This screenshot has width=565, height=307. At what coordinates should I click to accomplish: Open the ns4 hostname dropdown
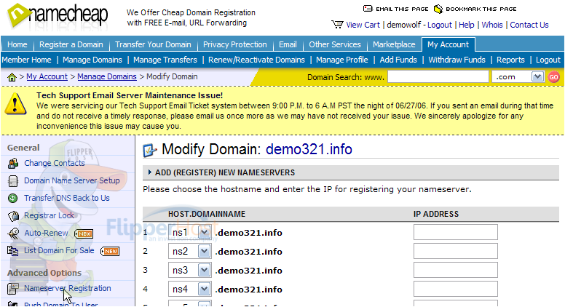point(204,289)
